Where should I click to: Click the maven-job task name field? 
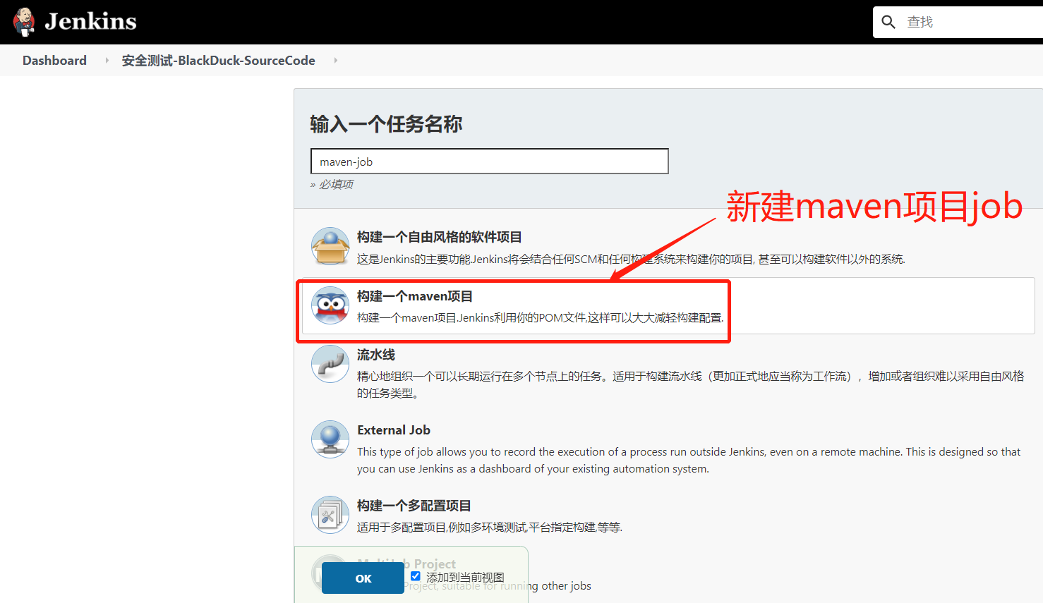489,161
